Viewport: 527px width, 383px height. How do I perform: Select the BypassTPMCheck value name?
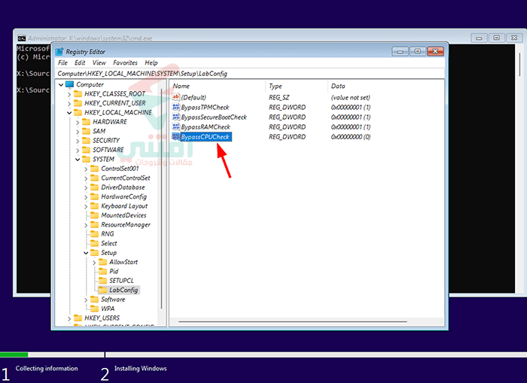(x=205, y=108)
